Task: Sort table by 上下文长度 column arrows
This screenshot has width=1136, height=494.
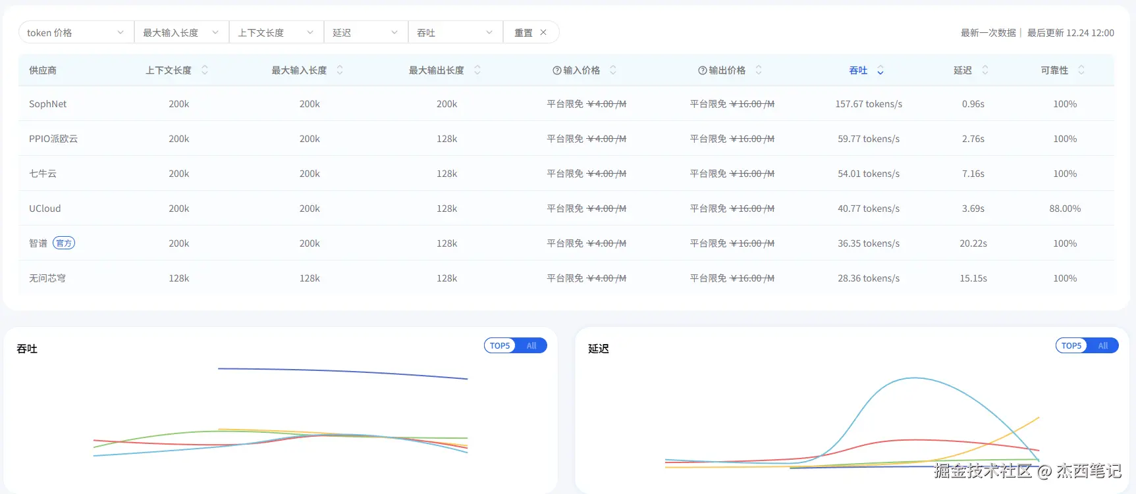Action: point(205,70)
